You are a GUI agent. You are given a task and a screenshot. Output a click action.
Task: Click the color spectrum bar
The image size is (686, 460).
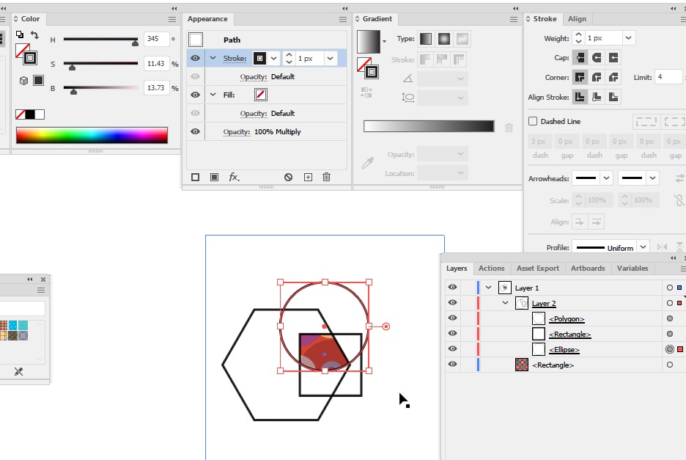[92, 135]
